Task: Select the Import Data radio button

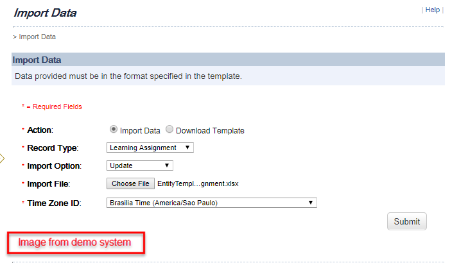Action: point(114,129)
